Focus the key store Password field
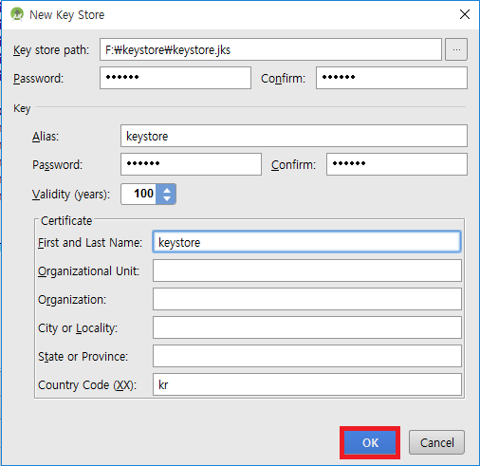Viewport: 480px width, 466px height. 175,78
